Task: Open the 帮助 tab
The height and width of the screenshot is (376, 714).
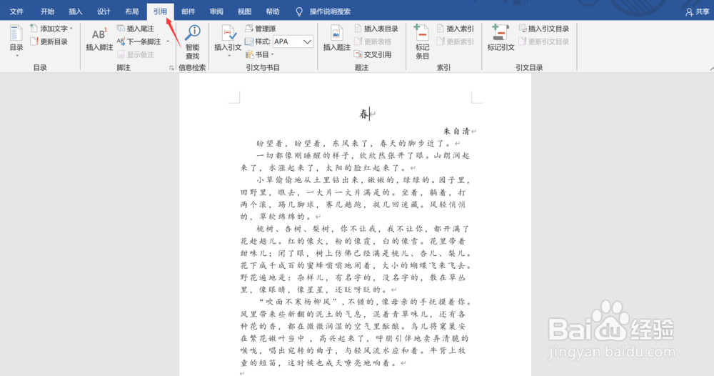Action: pos(273,11)
